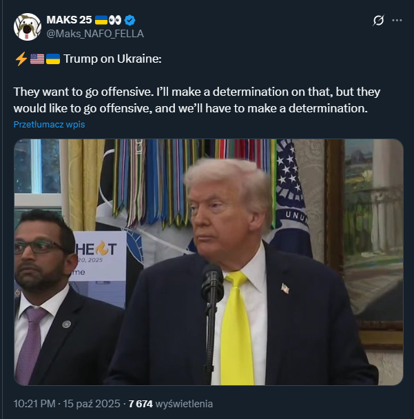Viewport: 414px width, 419px height.
Task: Open the @Maks_NAFO_FELLA handle link
Action: click(95, 34)
